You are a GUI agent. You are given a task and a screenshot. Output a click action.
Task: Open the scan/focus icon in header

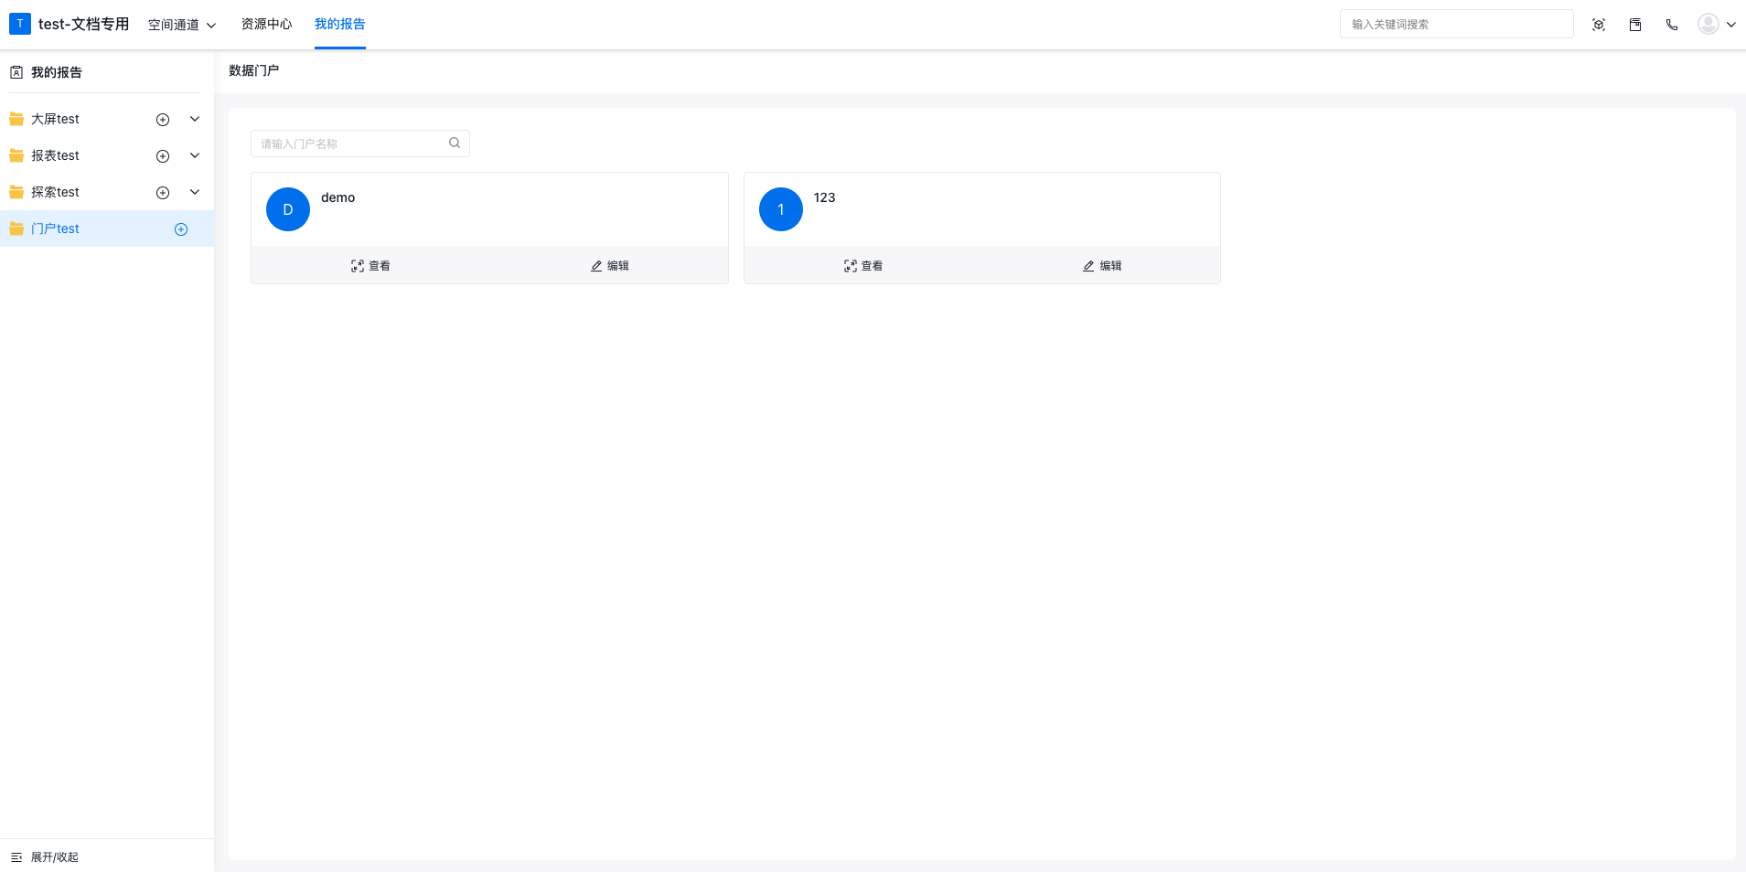(x=1599, y=25)
